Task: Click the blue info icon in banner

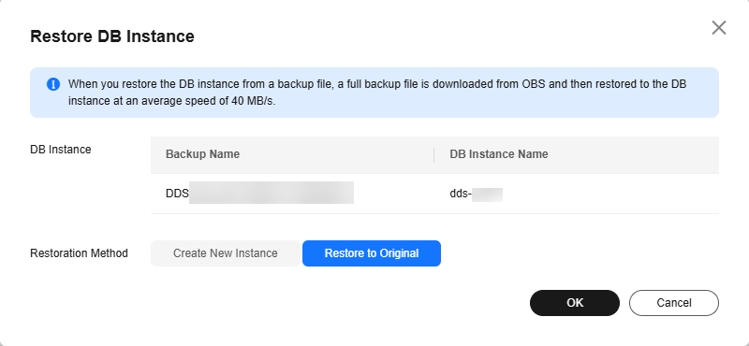Action: click(x=53, y=84)
